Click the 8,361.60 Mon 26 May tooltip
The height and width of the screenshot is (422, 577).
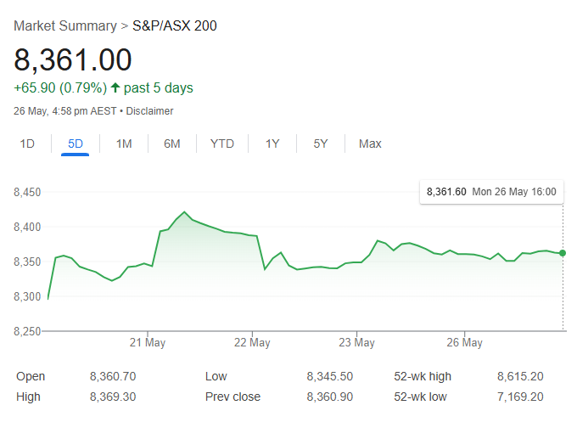[x=491, y=192]
